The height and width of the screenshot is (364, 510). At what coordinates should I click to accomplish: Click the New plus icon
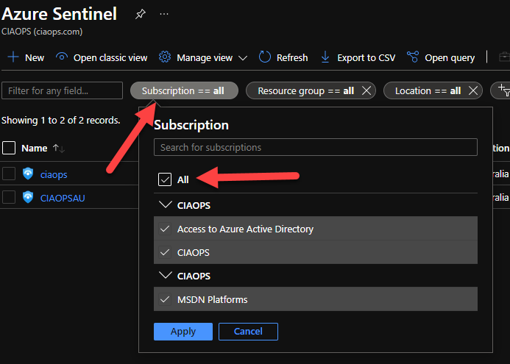pyautogui.click(x=13, y=57)
